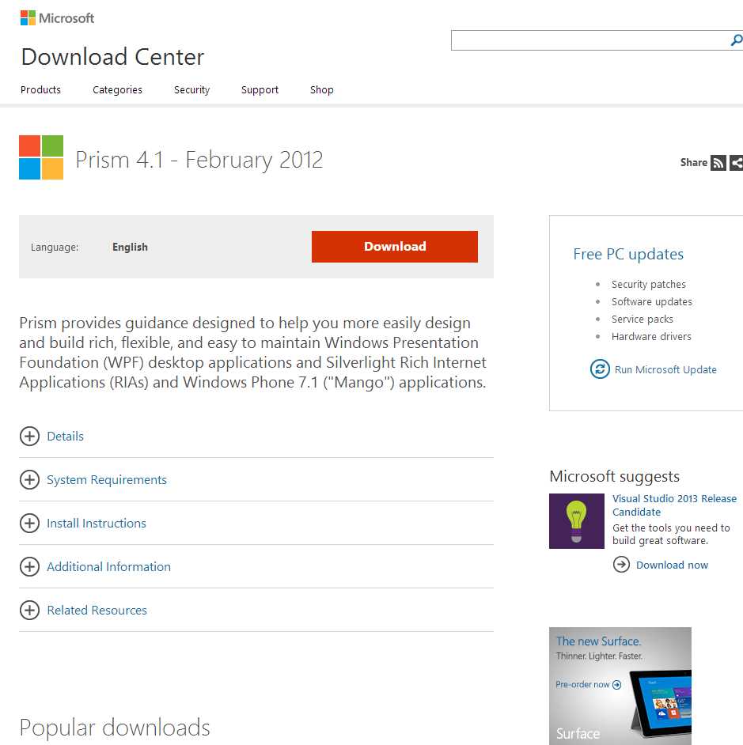Click the colorful Prism product logo tiles
Screen dimensions: 743x745
click(x=40, y=156)
